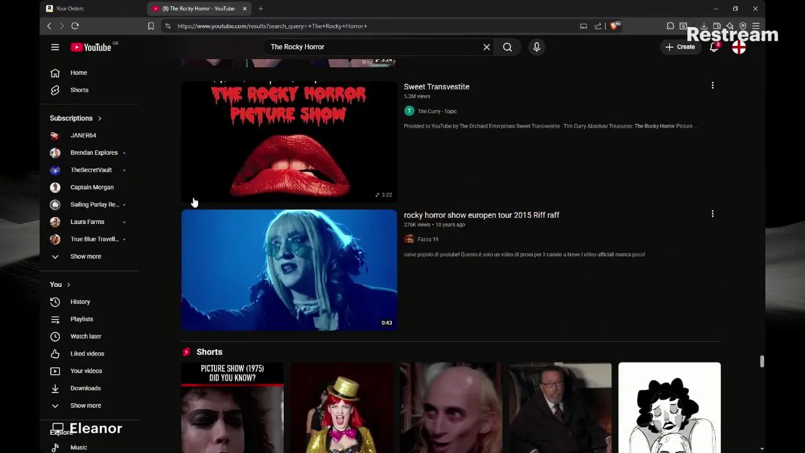
Task: Click the magnifier search button
Action: coord(508,47)
